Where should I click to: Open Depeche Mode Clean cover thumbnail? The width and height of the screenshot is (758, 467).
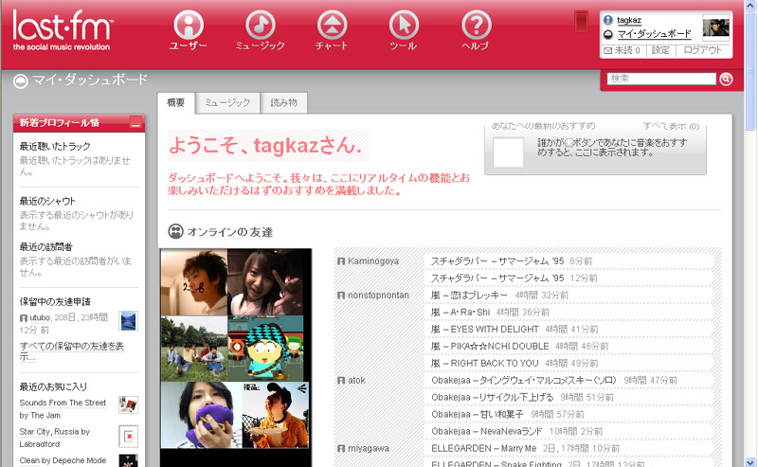(128, 460)
